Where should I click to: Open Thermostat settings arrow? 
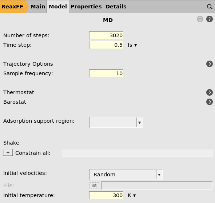210,92
